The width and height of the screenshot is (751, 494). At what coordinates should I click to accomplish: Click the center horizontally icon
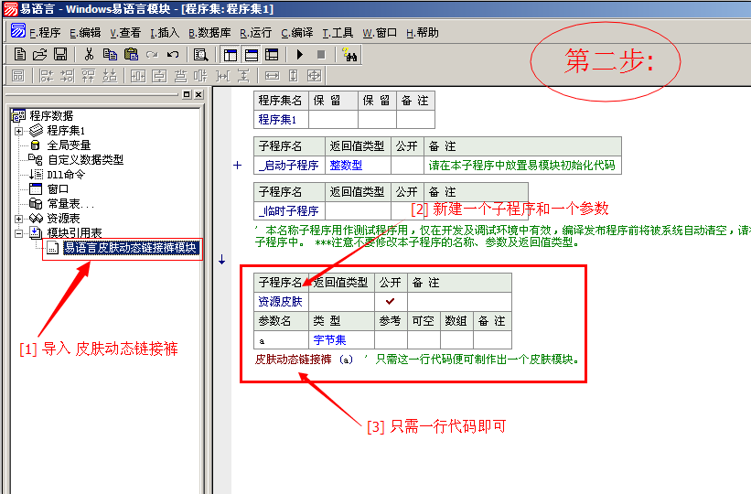(138, 76)
